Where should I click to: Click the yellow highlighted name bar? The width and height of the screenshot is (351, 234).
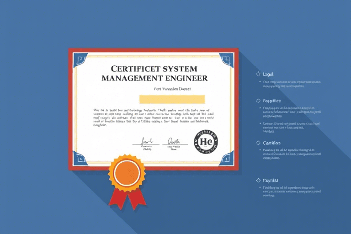tap(172, 99)
